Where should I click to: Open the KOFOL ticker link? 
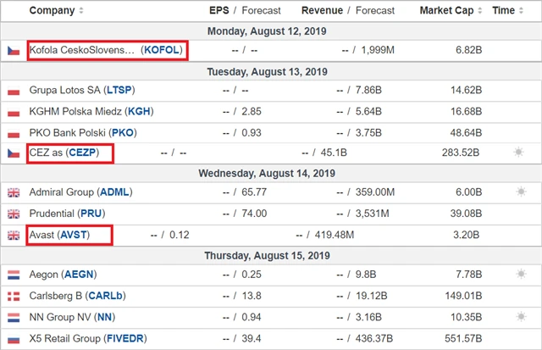tap(162, 51)
